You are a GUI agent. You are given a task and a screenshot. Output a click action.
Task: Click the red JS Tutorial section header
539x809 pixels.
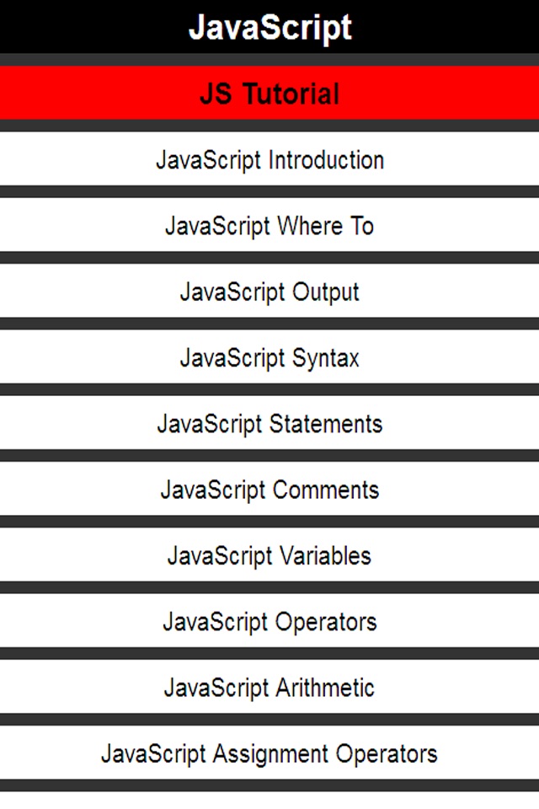pyautogui.click(x=269, y=94)
